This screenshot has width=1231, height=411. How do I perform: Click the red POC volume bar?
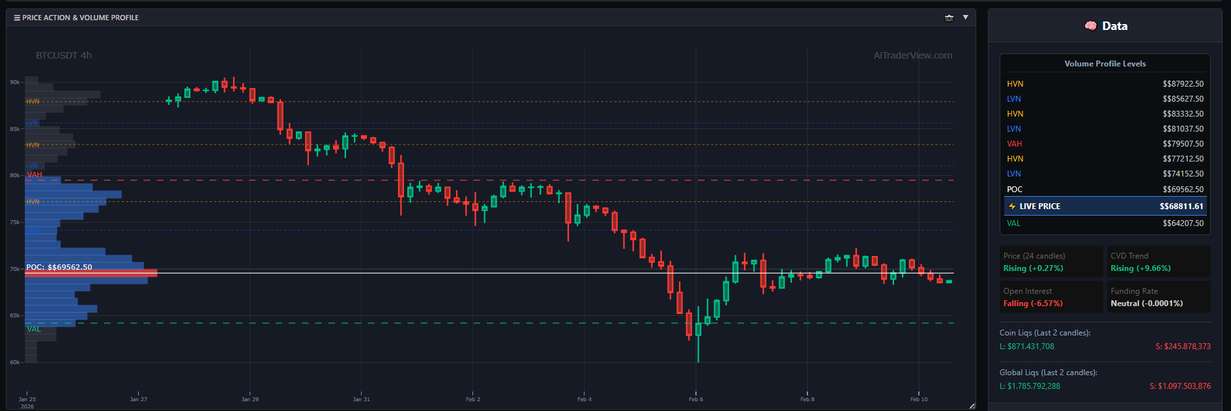pos(91,274)
